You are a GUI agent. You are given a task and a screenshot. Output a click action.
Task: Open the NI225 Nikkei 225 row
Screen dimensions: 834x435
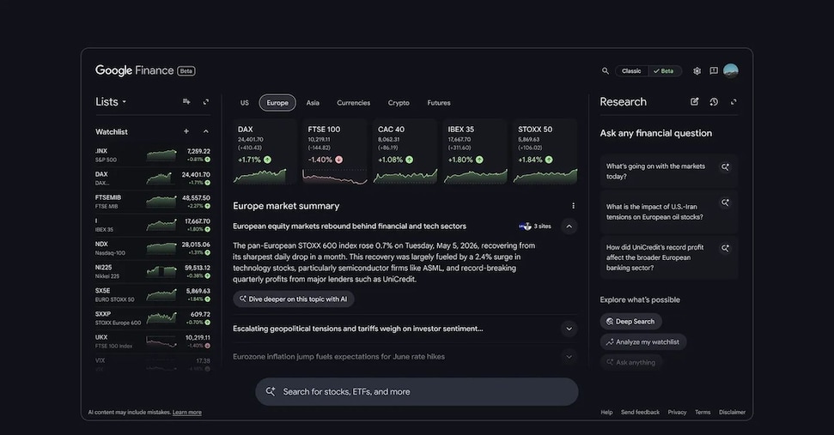click(x=153, y=272)
